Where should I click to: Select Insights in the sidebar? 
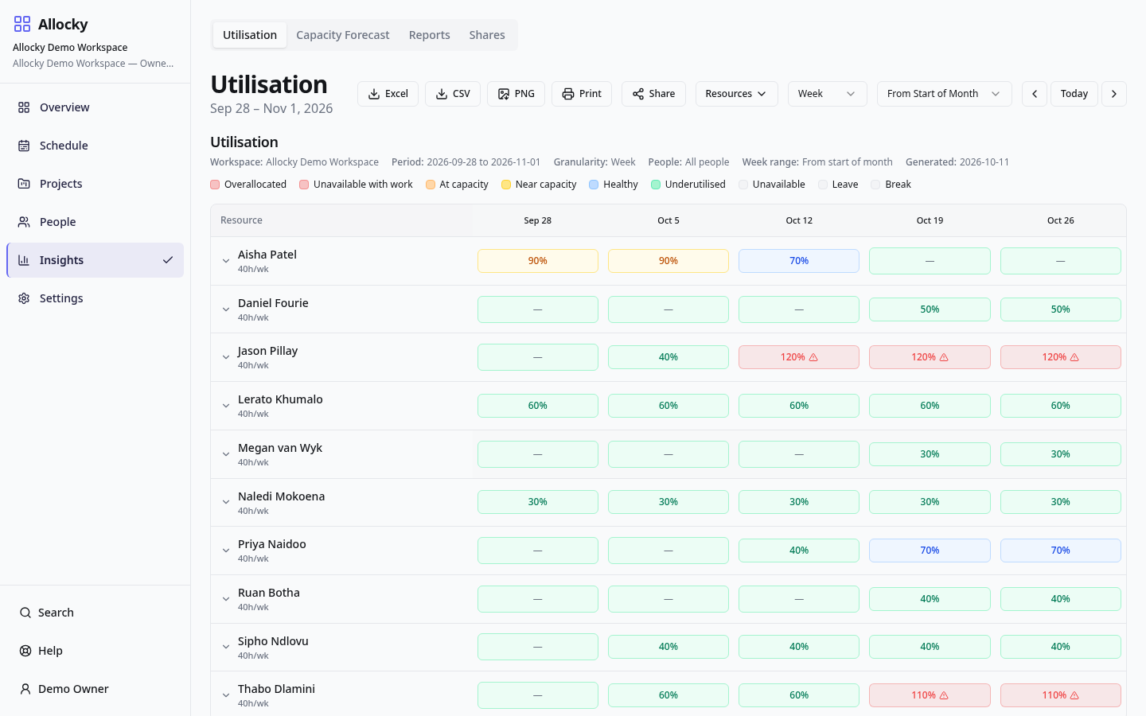pos(95,260)
